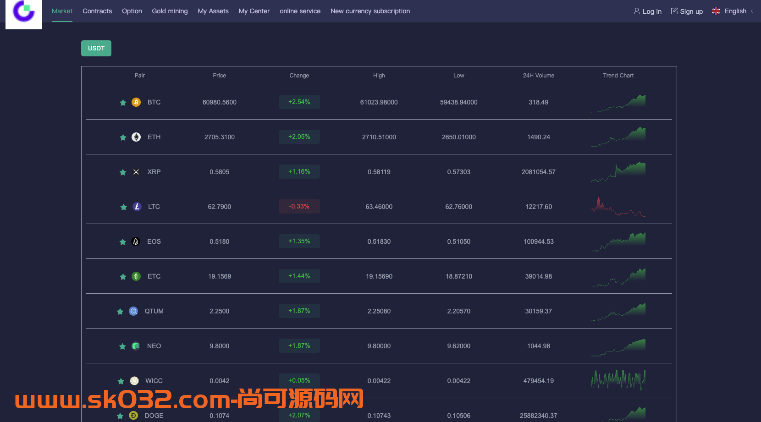
Task: Click the Bitcoin coin icon
Action: [136, 102]
